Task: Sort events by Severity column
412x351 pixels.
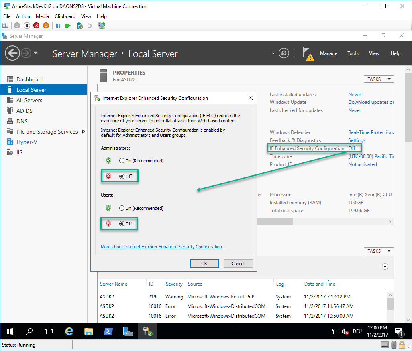Action: point(174,284)
